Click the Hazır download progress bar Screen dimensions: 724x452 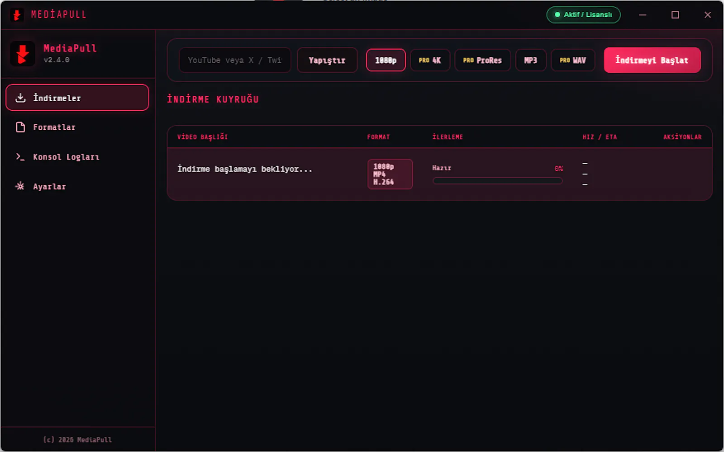coord(497,181)
